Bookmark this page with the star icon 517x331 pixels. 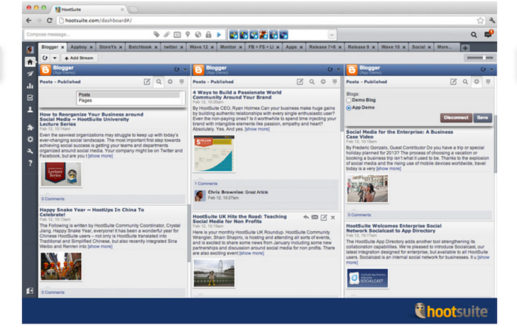480,20
